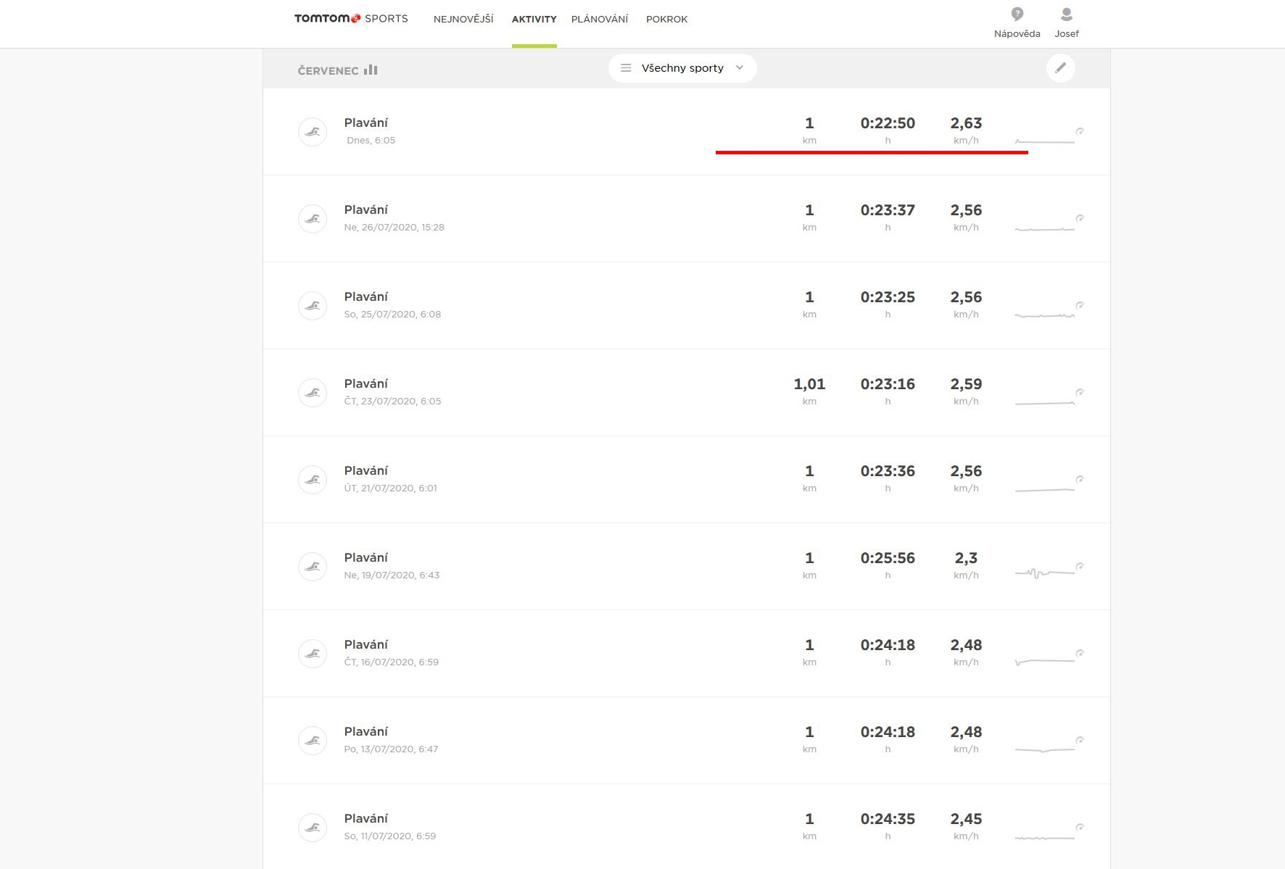Click speed gauge icon on 19/07/2020 row
Screen dimensions: 1285x869
click(1080, 566)
